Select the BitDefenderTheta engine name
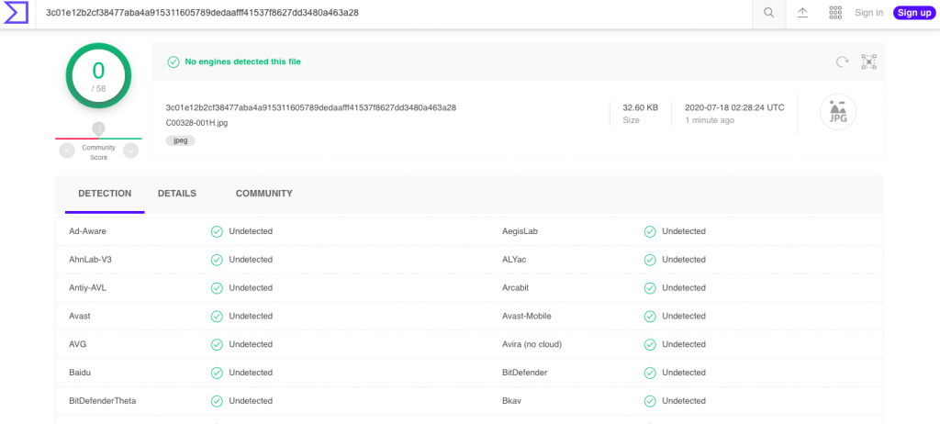Screen dimensions: 940x424 click(103, 401)
